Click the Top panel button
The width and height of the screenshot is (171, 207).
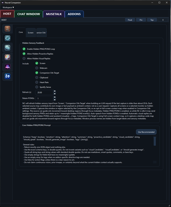pos(152,20)
